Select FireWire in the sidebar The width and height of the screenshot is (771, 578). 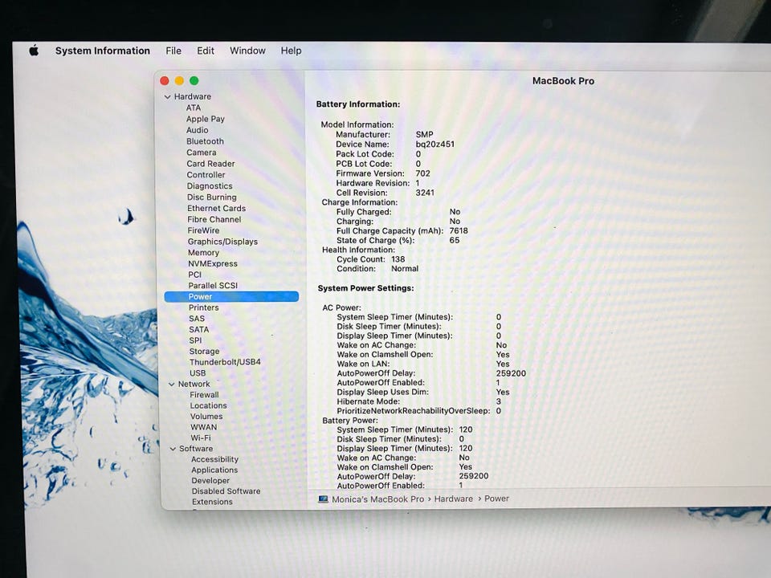coord(203,230)
